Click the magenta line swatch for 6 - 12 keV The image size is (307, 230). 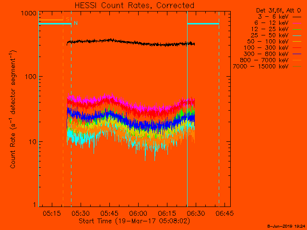pyautogui.click(x=297, y=23)
